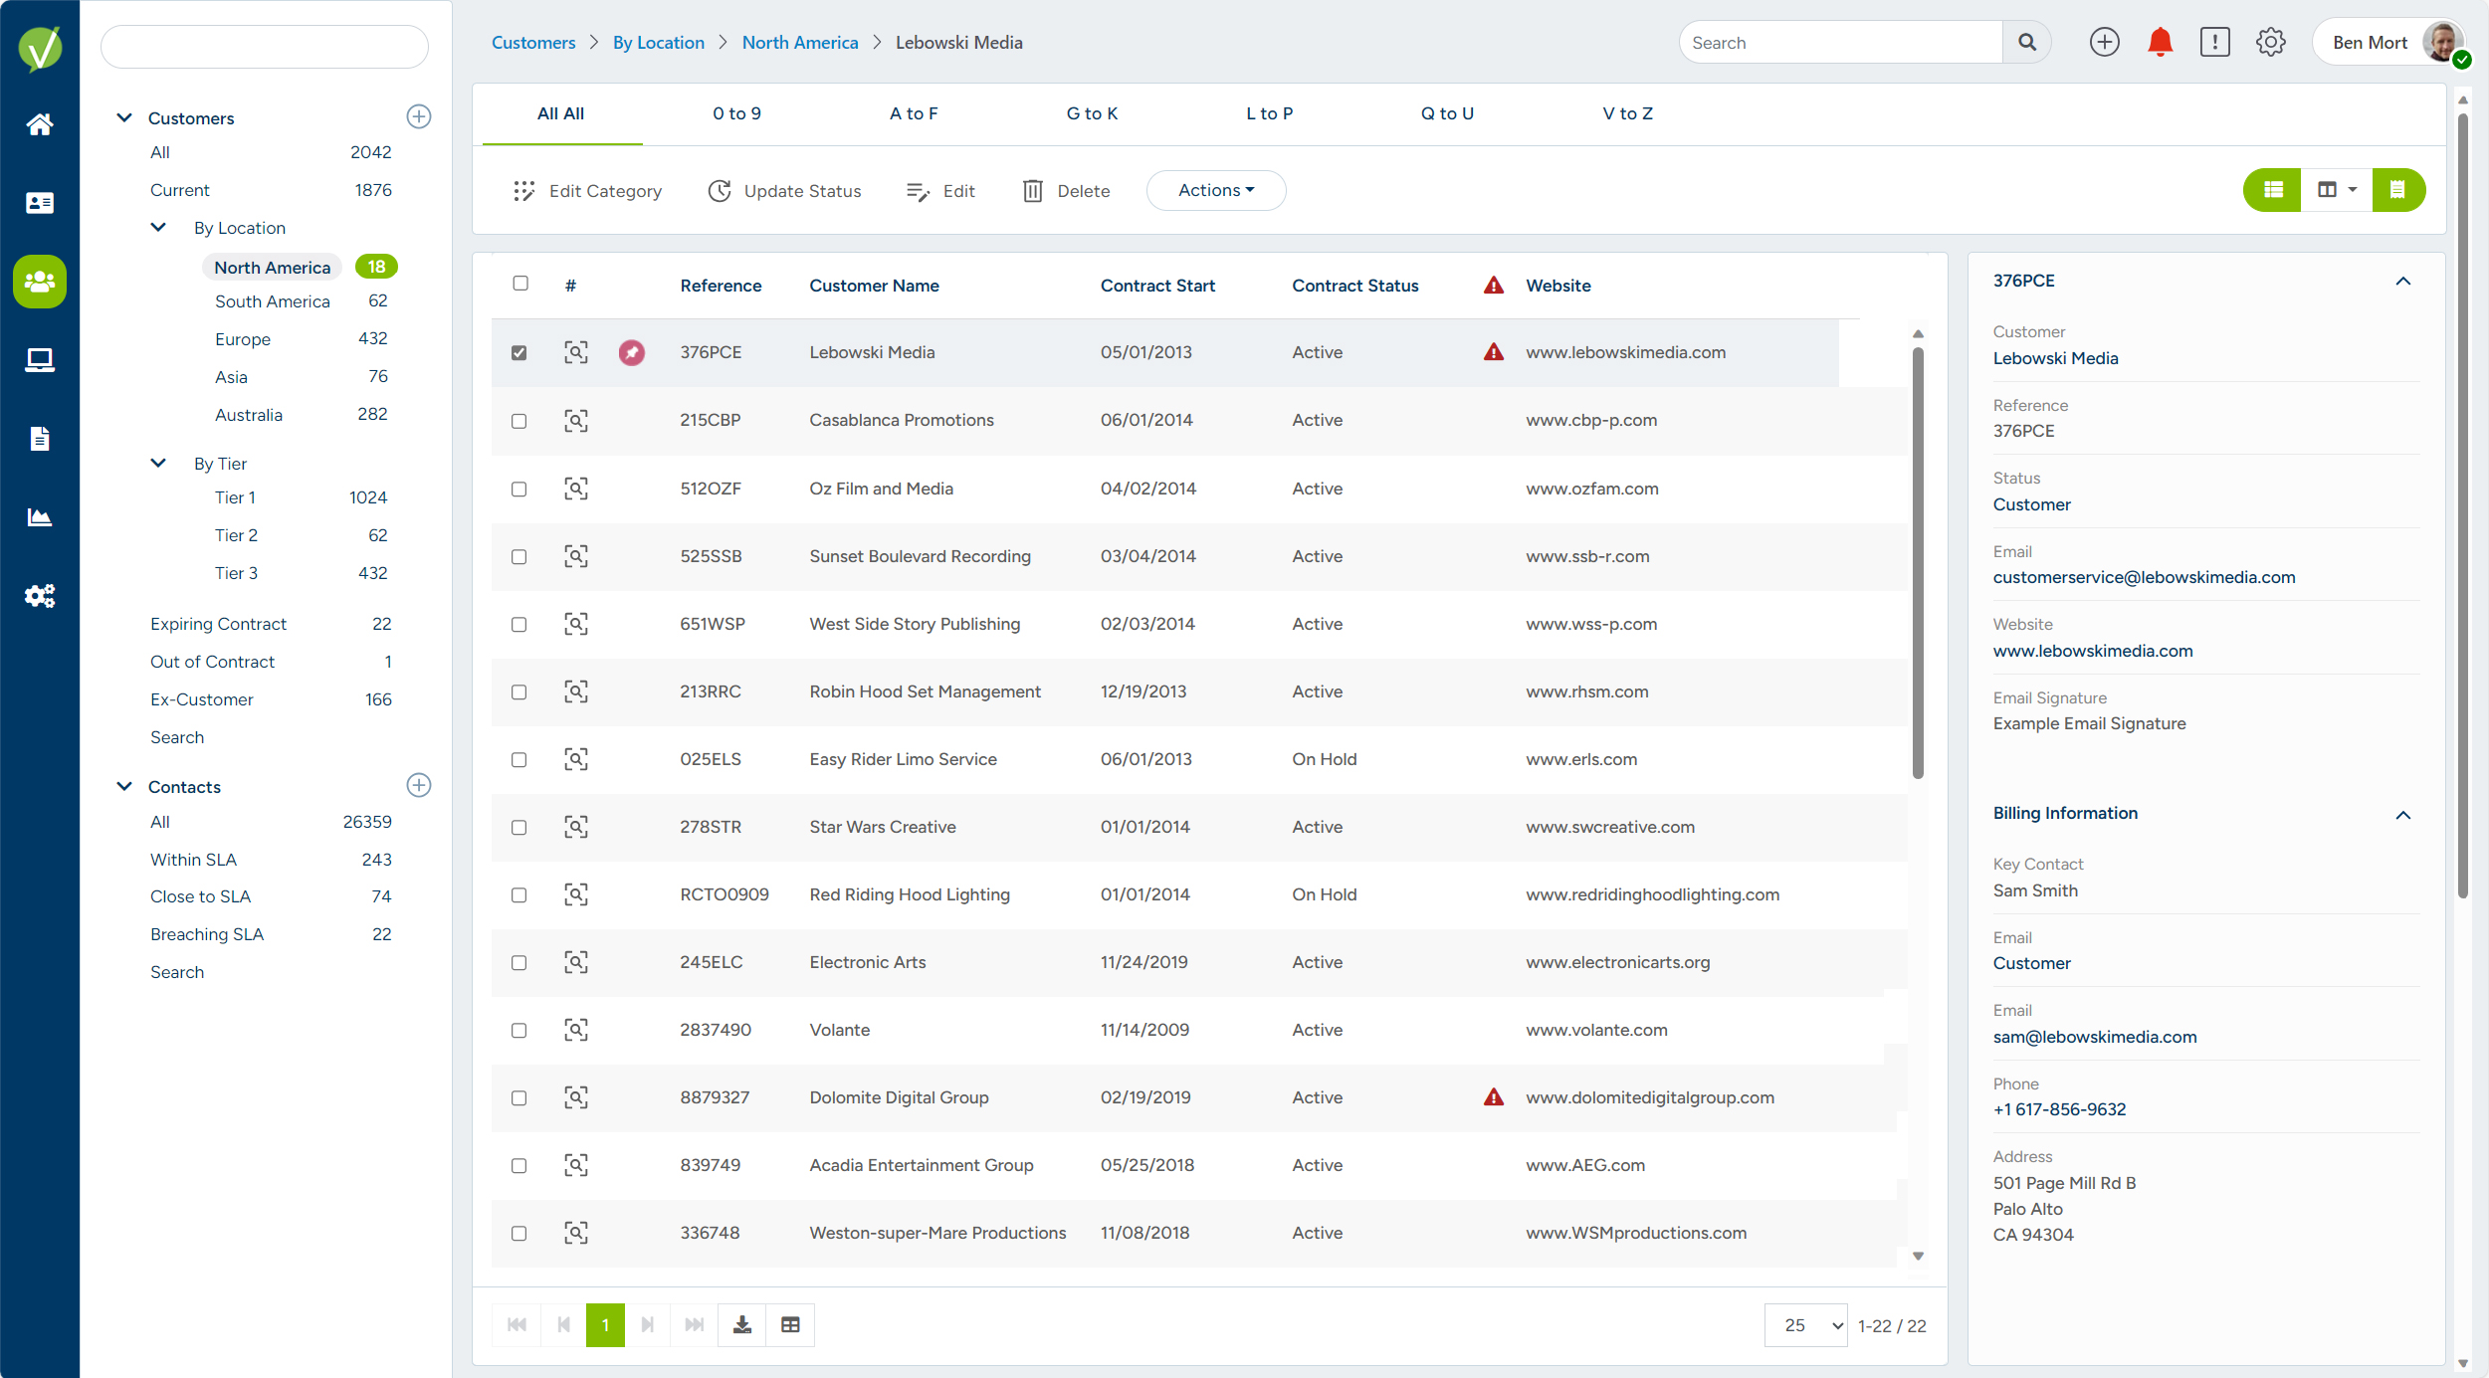
Task: Tick the Oz Film and Media checkbox
Action: click(x=519, y=490)
